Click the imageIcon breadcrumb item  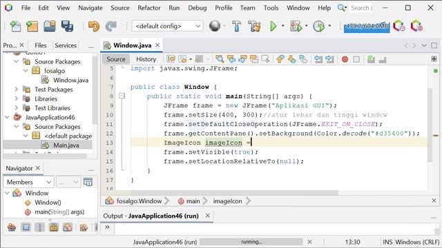(x=227, y=201)
